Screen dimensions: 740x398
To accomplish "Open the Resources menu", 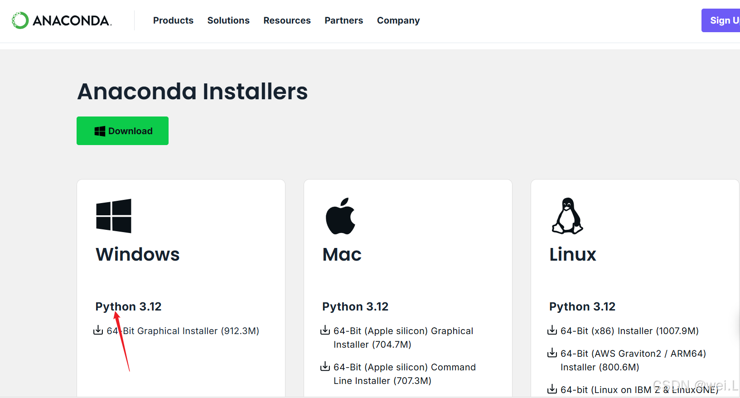I will click(x=287, y=20).
